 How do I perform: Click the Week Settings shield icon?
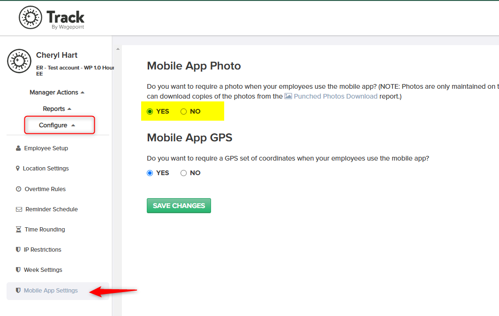18,270
